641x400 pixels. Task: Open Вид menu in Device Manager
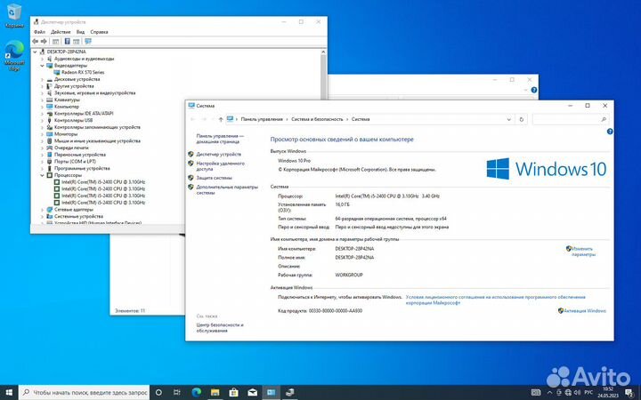(80, 32)
